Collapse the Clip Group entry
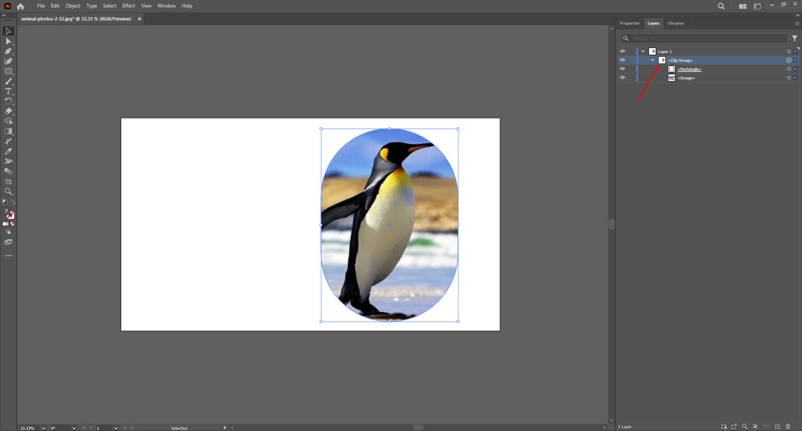This screenshot has height=431, width=802. [652, 59]
